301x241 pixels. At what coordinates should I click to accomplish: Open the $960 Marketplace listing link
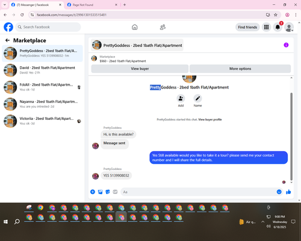coord(123,61)
